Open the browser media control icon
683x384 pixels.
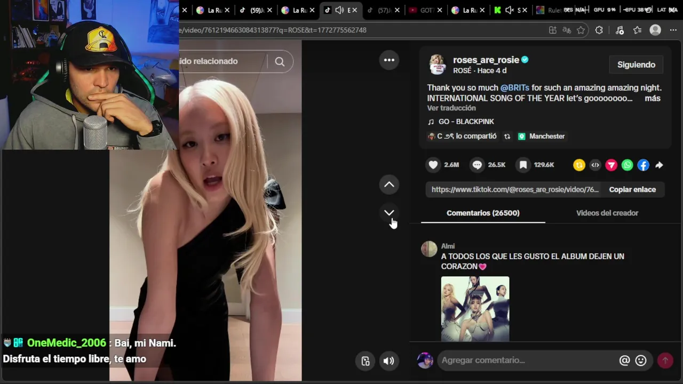(x=619, y=30)
